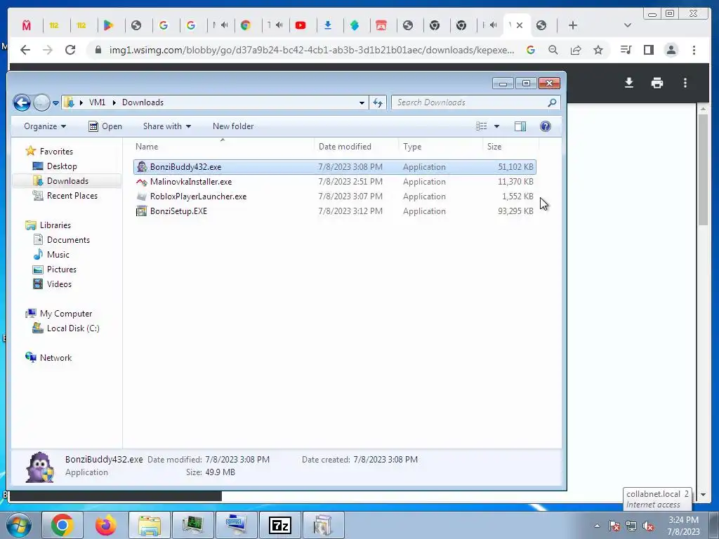This screenshot has height=539, width=719.
Task: Share this page icon in Chrome
Action: (576, 50)
